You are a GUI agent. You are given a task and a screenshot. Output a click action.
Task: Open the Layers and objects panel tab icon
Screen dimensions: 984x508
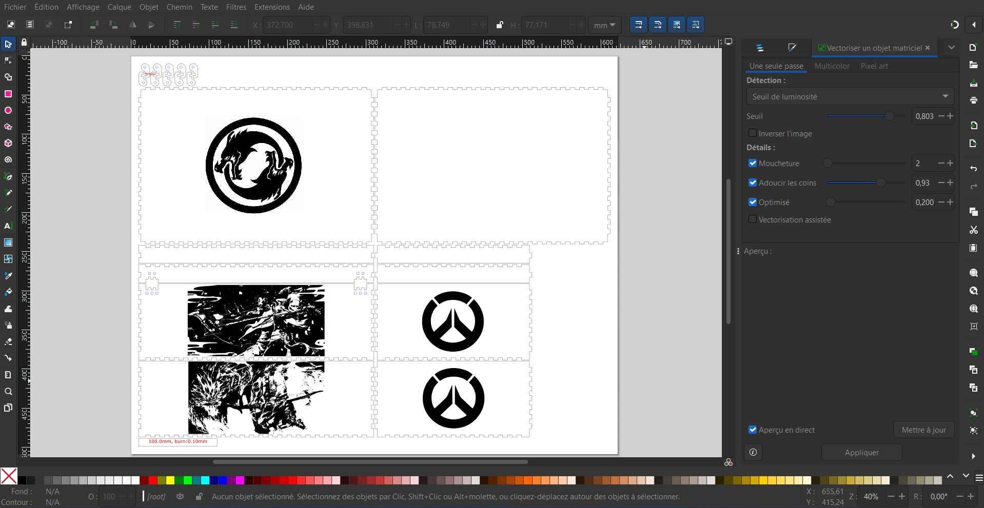coord(760,48)
